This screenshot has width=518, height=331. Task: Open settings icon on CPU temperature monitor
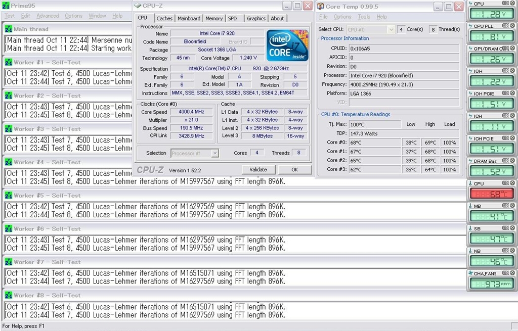click(x=505, y=183)
